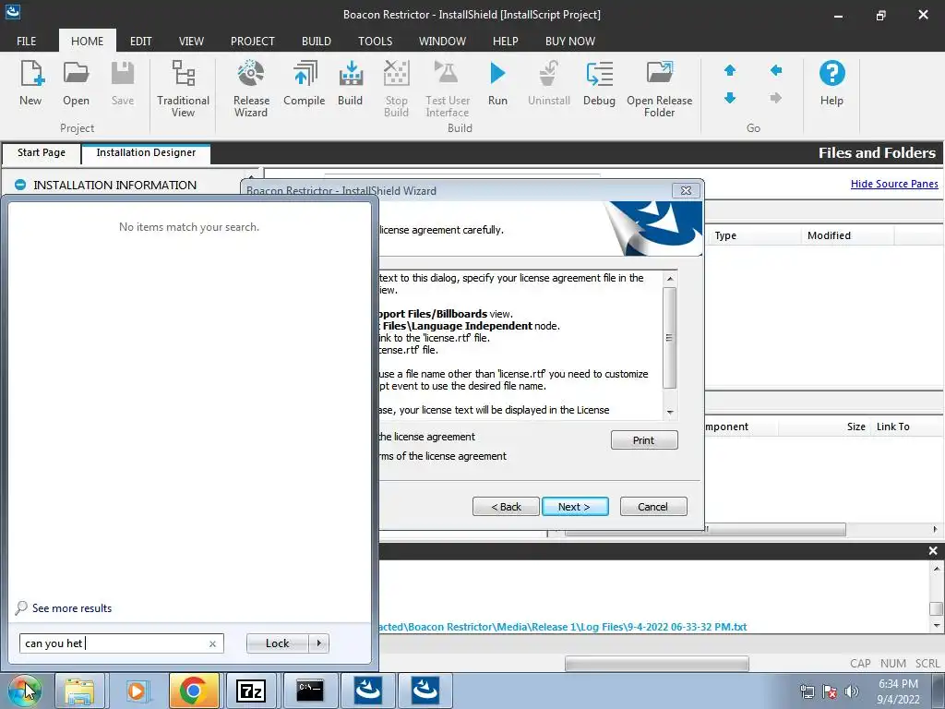Open the HELP menu
Image resolution: width=945 pixels, height=709 pixels.
505,41
